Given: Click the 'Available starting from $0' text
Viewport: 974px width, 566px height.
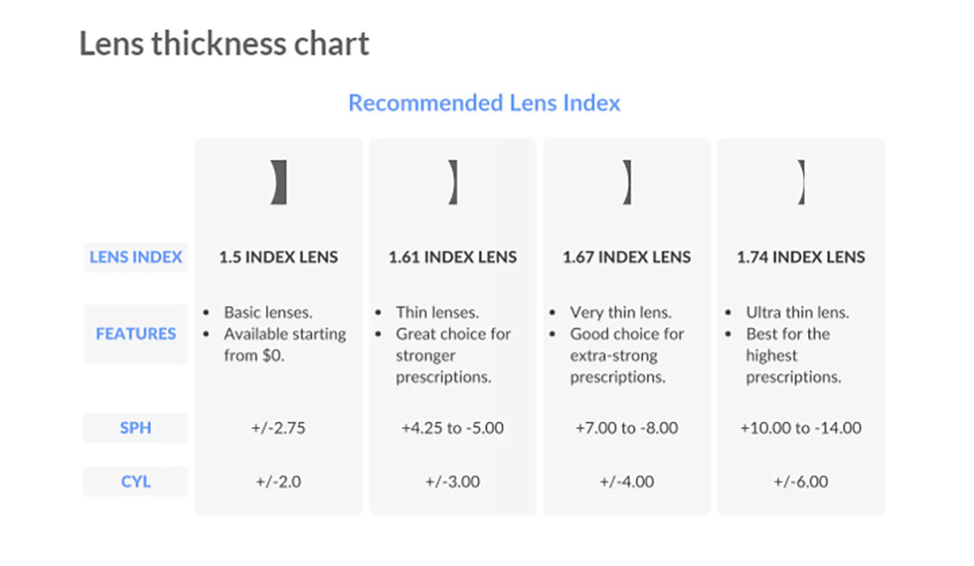Looking at the screenshot, I should pyautogui.click(x=284, y=344).
